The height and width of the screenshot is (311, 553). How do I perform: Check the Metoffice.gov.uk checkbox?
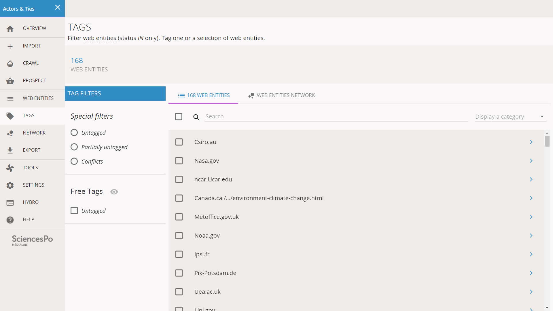pyautogui.click(x=179, y=217)
